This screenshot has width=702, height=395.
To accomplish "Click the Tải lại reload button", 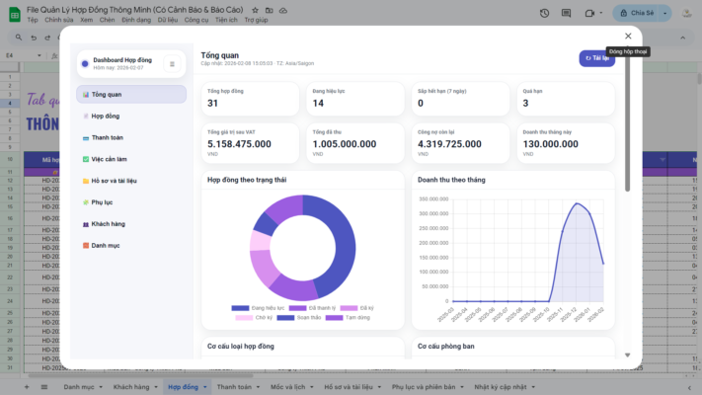I will 596,58.
